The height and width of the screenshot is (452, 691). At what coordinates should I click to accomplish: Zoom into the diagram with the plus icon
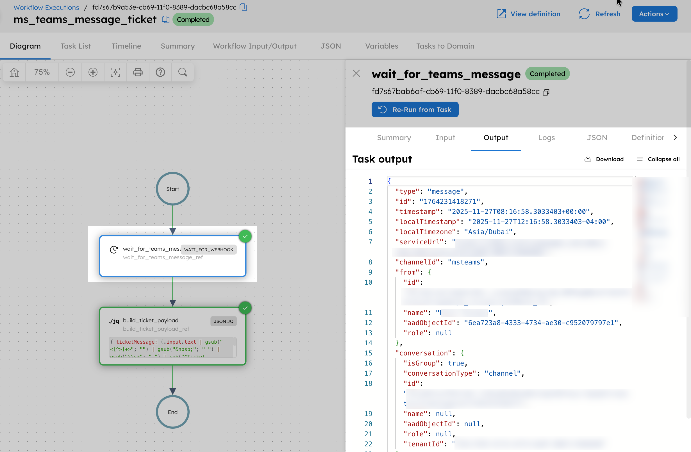click(x=93, y=72)
